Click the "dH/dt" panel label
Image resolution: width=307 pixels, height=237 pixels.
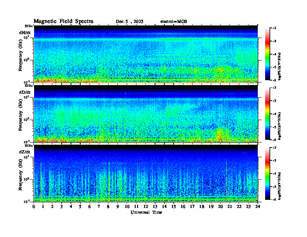tap(25, 33)
